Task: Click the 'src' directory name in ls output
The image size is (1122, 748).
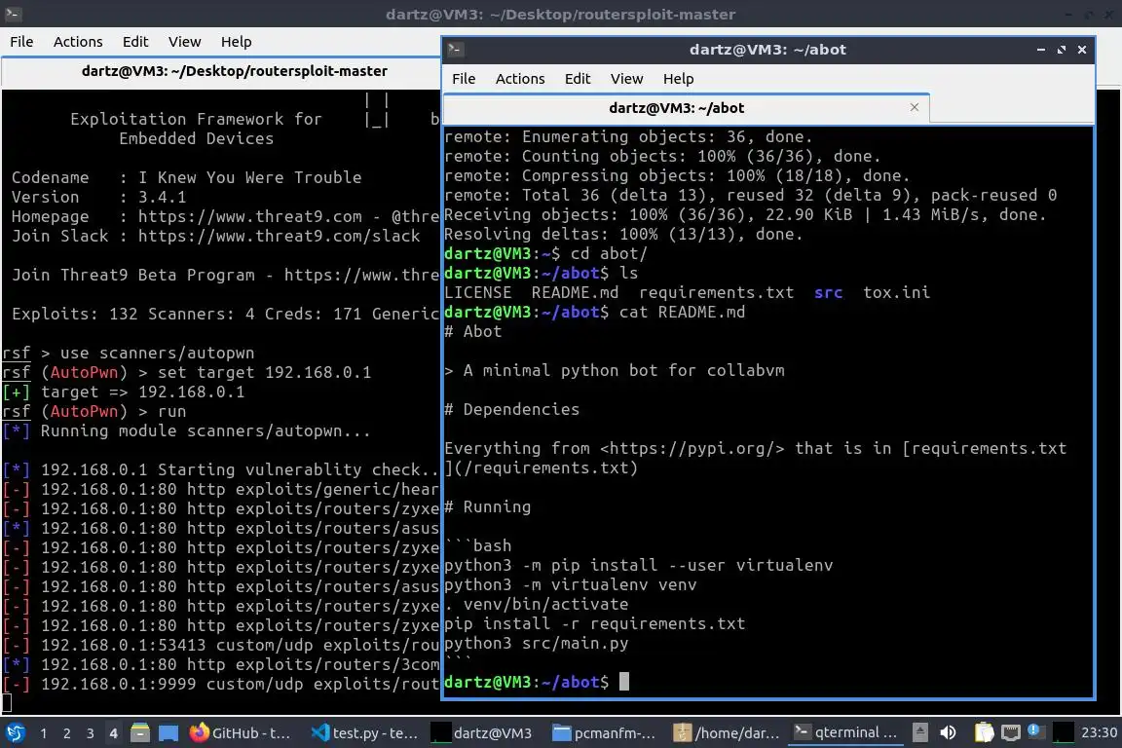Action: (828, 293)
